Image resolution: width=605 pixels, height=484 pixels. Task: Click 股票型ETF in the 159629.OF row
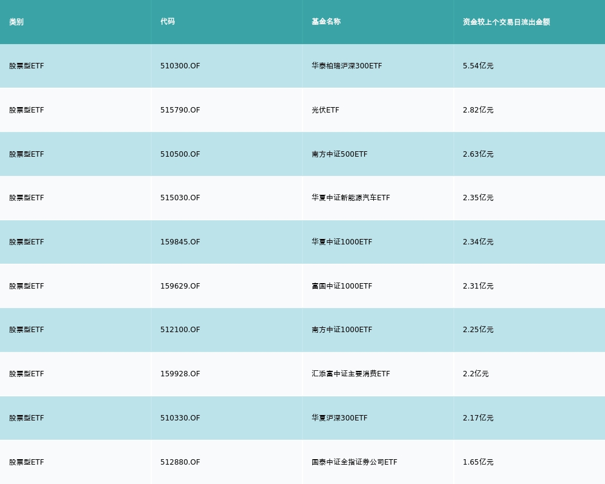pyautogui.click(x=27, y=286)
